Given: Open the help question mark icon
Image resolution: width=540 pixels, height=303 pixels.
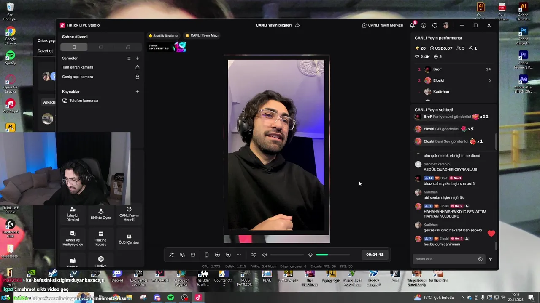Looking at the screenshot, I should point(424,25).
